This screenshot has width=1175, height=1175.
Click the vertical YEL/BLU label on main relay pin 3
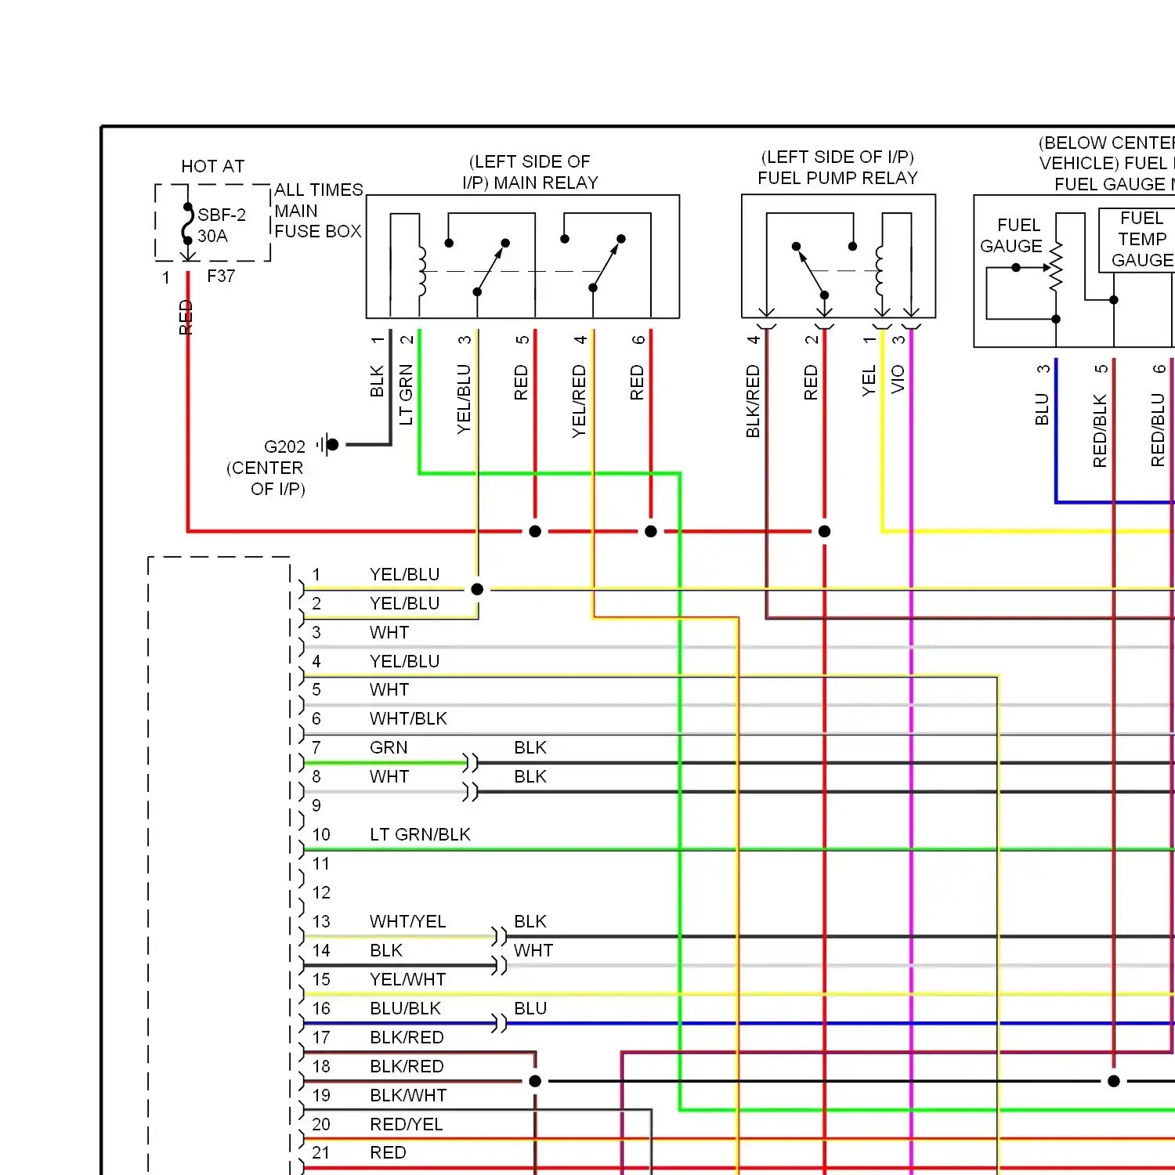point(464,398)
